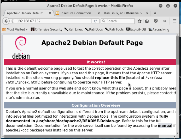Reload the current page

click(x=95, y=21)
